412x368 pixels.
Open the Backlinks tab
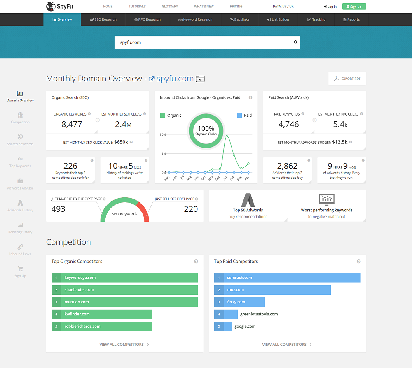click(x=240, y=19)
